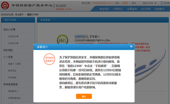Click the 客运服务 label beside the site title
170x104 pixels.
[61, 6]
